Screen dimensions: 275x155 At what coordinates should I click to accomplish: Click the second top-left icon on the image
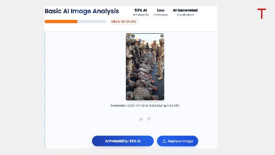click(133, 36)
